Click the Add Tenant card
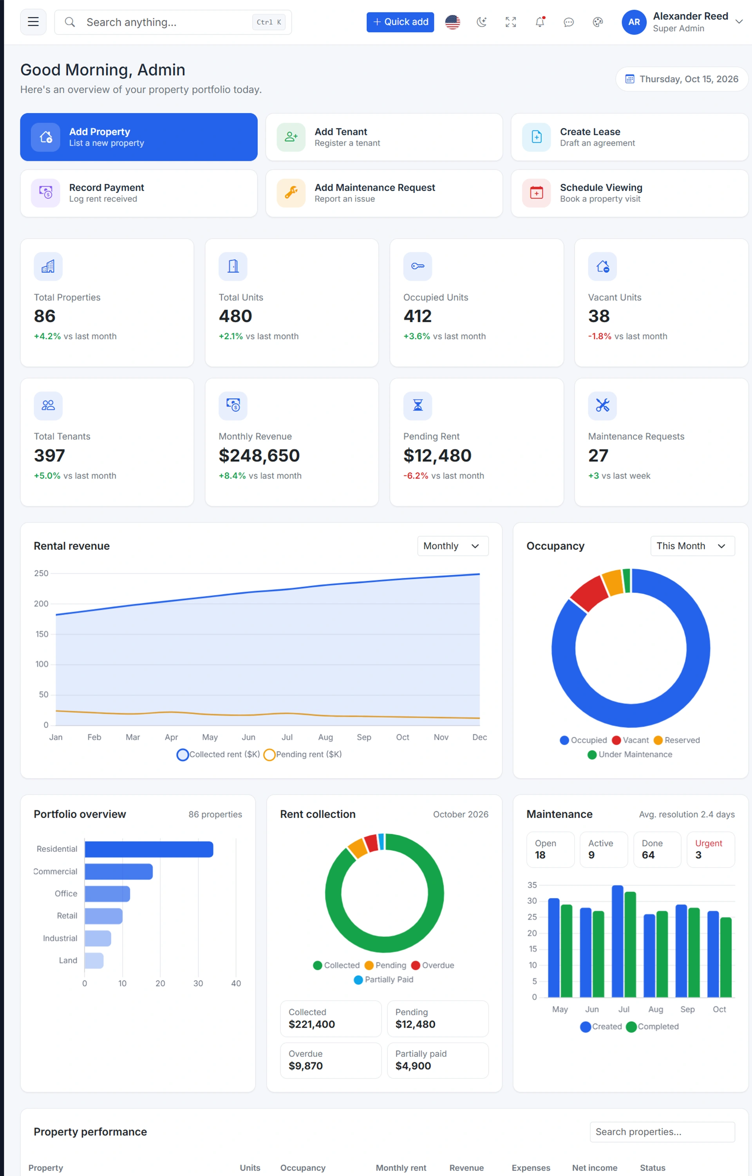Screen dimensions: 752x1176 [x=384, y=137]
